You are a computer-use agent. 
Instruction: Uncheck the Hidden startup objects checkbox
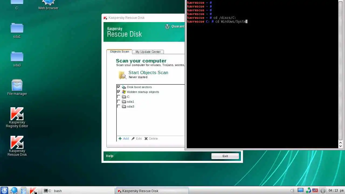(119, 92)
